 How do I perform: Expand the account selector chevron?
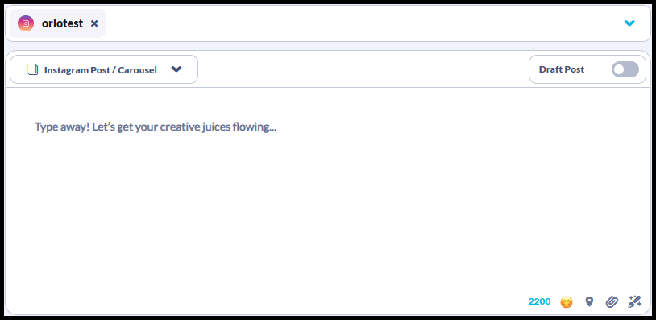[629, 23]
